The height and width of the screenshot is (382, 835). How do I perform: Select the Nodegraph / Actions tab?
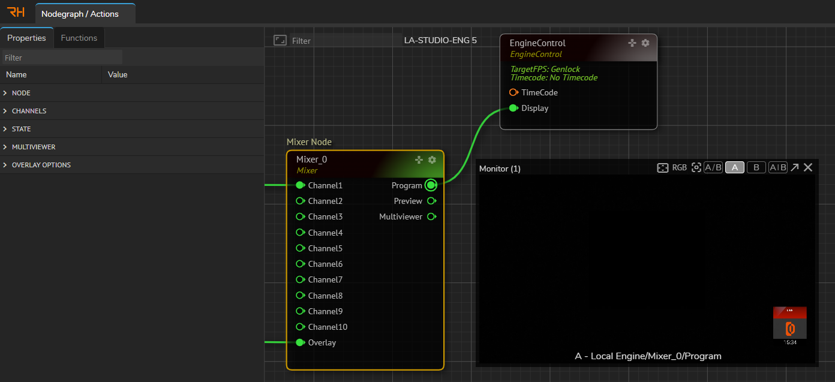click(x=80, y=14)
